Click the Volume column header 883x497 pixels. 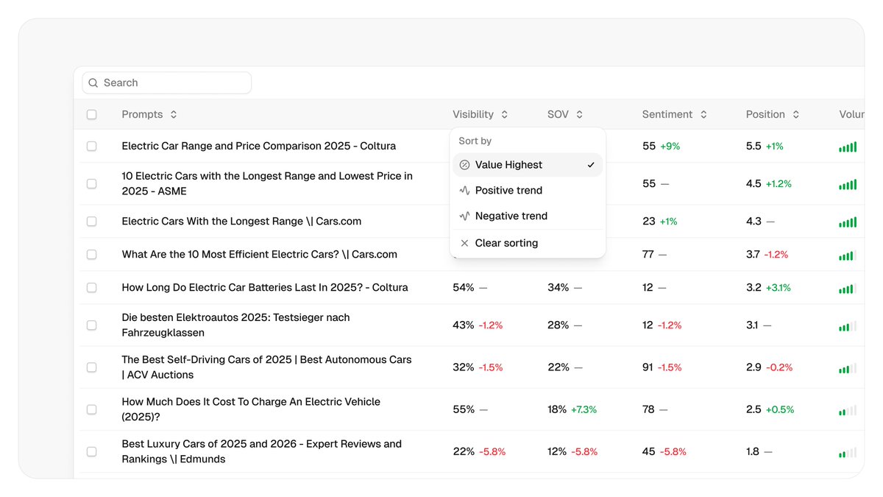[x=851, y=115]
